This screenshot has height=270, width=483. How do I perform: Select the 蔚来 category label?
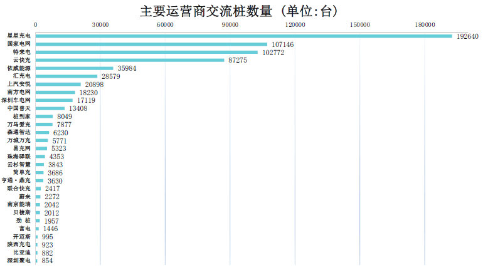(x=25, y=197)
